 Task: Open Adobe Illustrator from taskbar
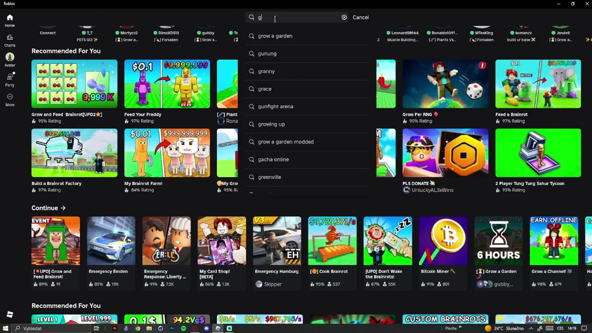tap(115, 328)
